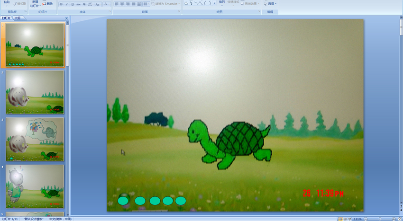The image size is (403, 221).
Task: Fit slide to current window icon
Action: [x=399, y=219]
